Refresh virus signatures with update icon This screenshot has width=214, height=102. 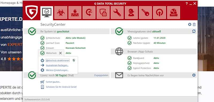(194, 31)
